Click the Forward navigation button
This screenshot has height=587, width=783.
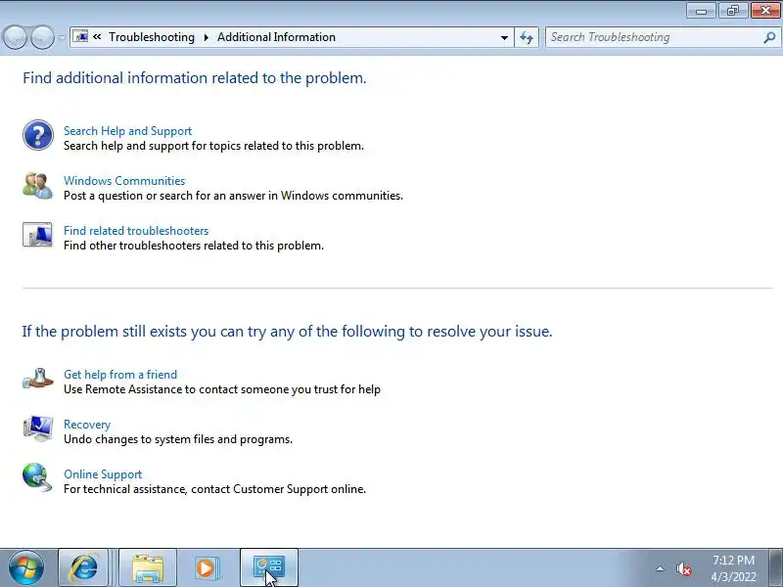coord(42,37)
